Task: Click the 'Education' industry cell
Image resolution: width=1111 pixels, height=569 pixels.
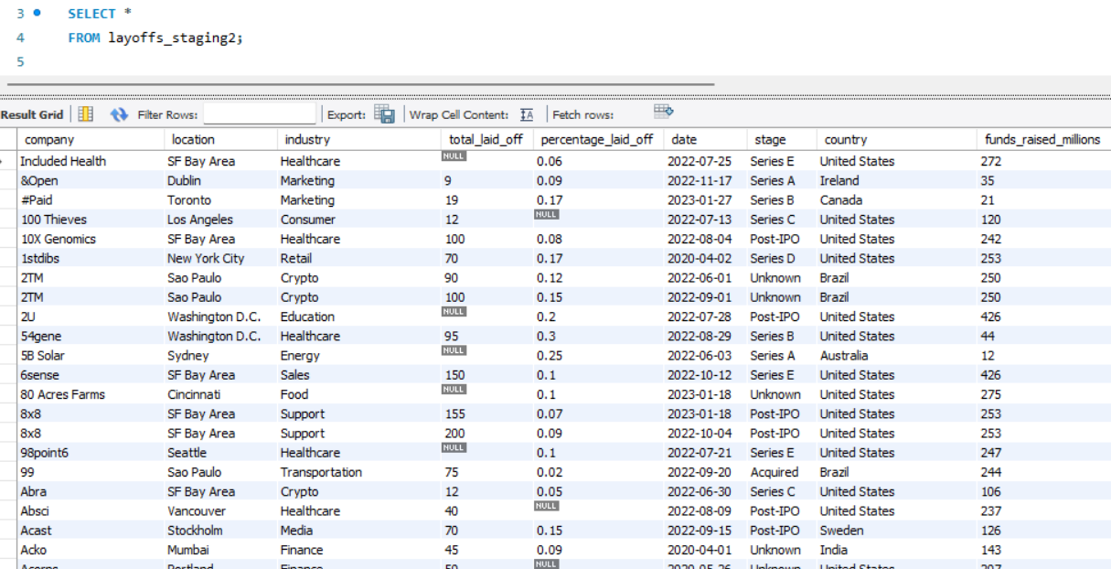Action: point(358,317)
